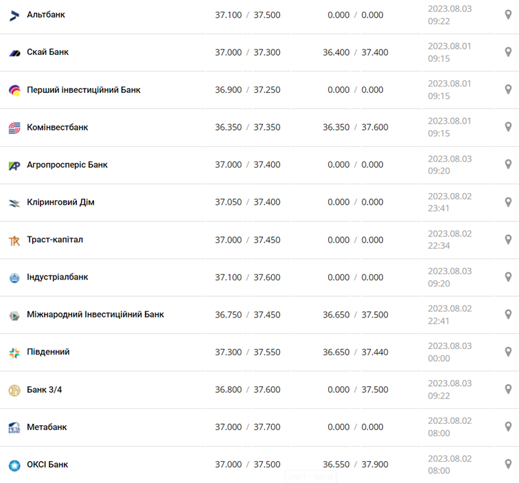Click the Метабанк logo icon
Screen dimensions: 519x483
(x=14, y=427)
